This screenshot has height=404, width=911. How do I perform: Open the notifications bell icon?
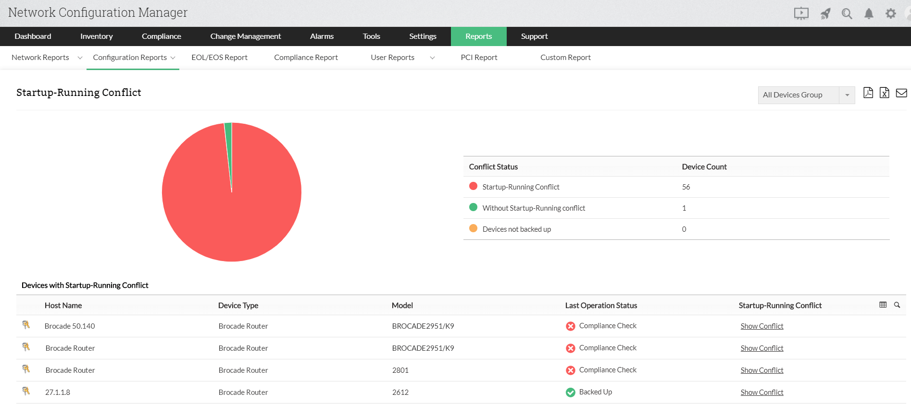[869, 14]
